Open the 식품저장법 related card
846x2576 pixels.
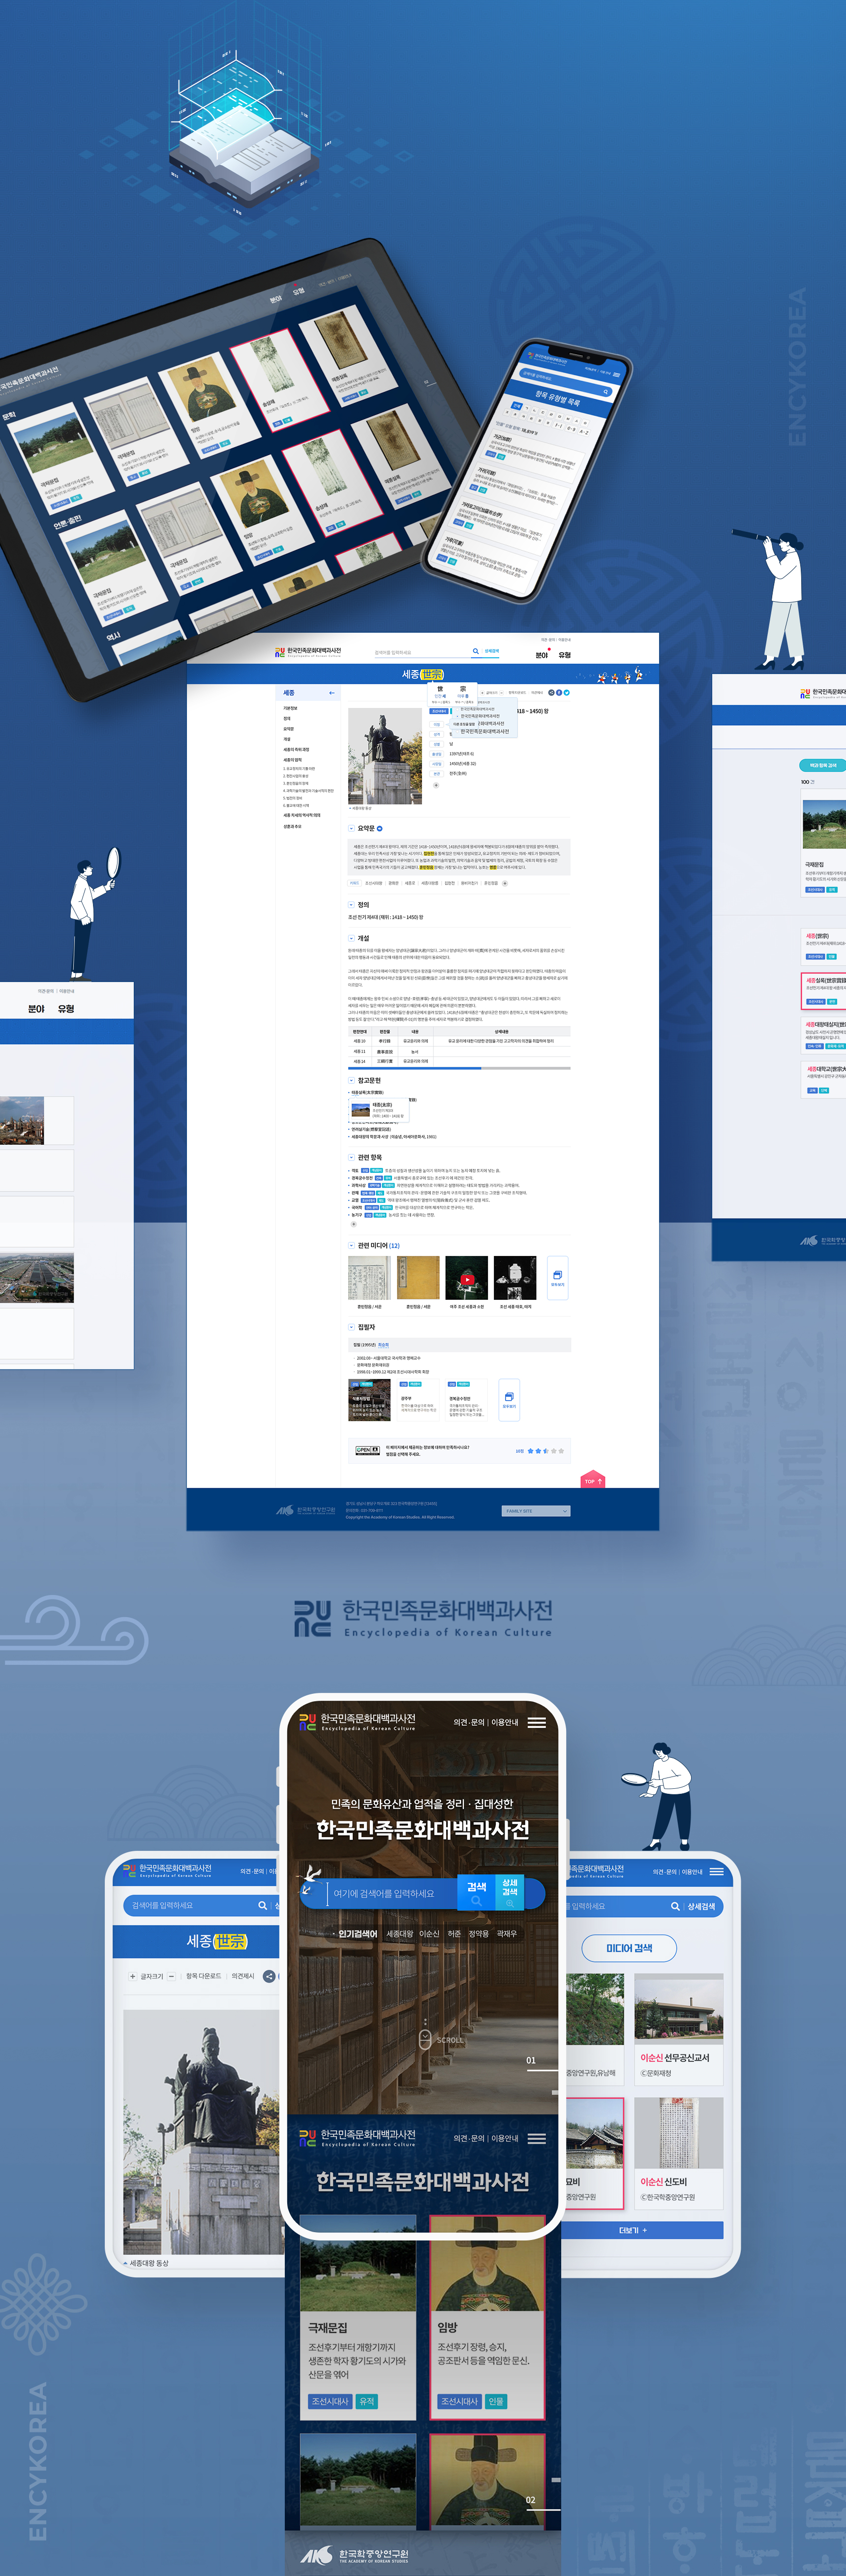(x=369, y=1400)
